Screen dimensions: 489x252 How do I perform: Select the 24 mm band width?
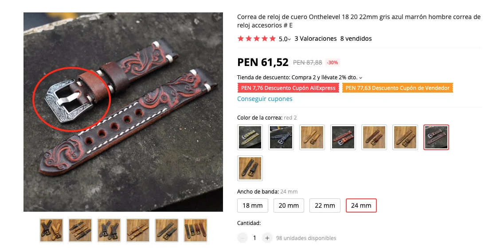[x=361, y=205]
